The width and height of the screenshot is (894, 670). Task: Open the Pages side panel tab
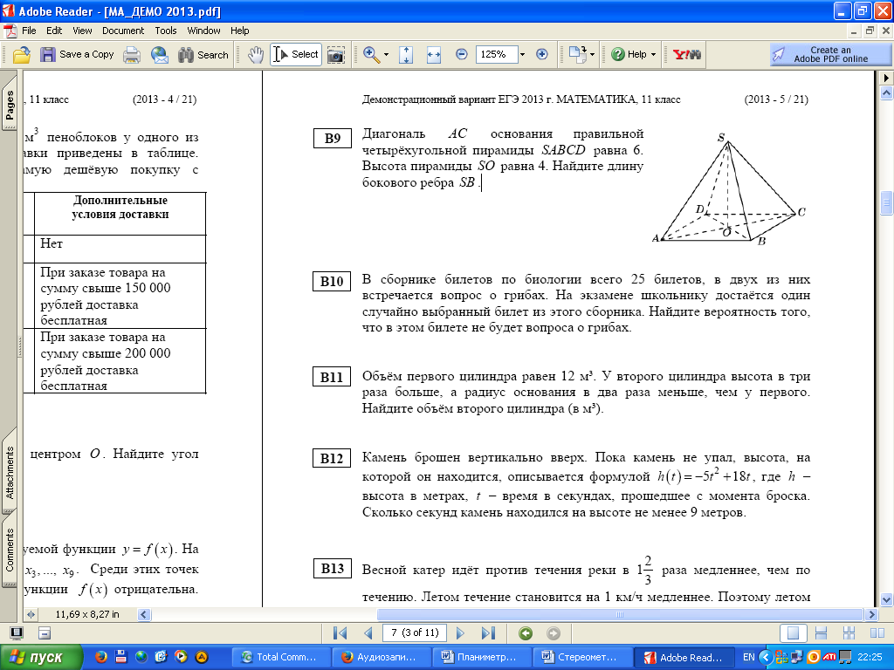pyautogui.click(x=9, y=104)
